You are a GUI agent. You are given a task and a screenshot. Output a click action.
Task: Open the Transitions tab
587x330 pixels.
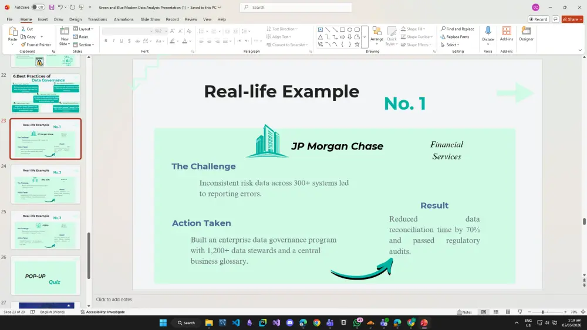click(x=97, y=19)
